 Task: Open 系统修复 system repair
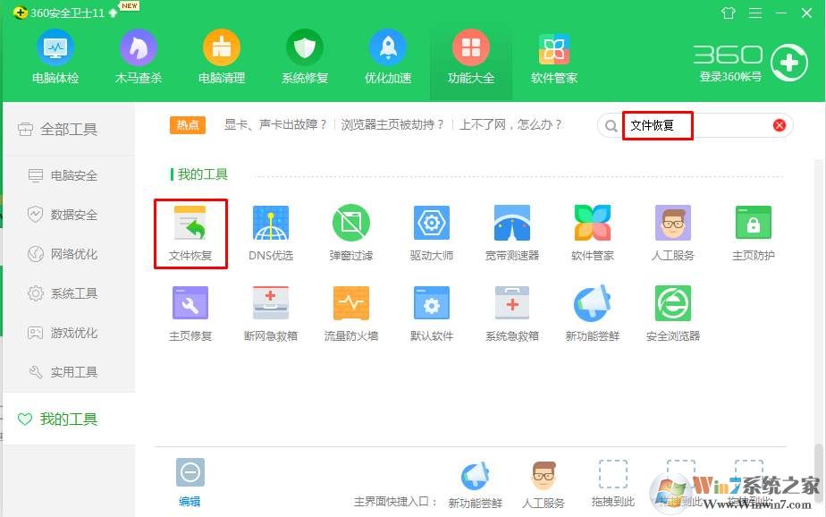(305, 48)
